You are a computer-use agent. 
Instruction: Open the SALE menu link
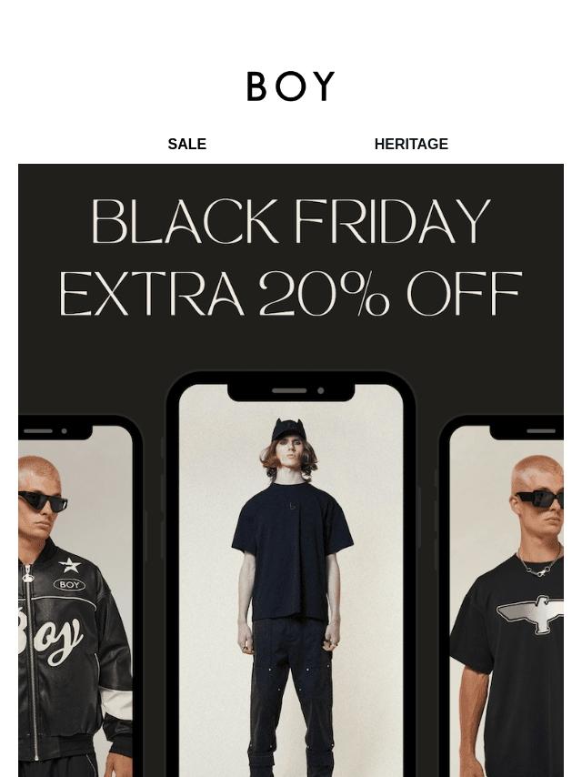tap(186, 144)
